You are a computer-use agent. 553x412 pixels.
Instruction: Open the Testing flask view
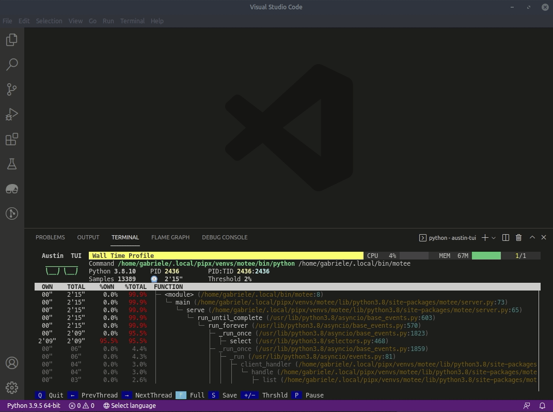pos(12,164)
